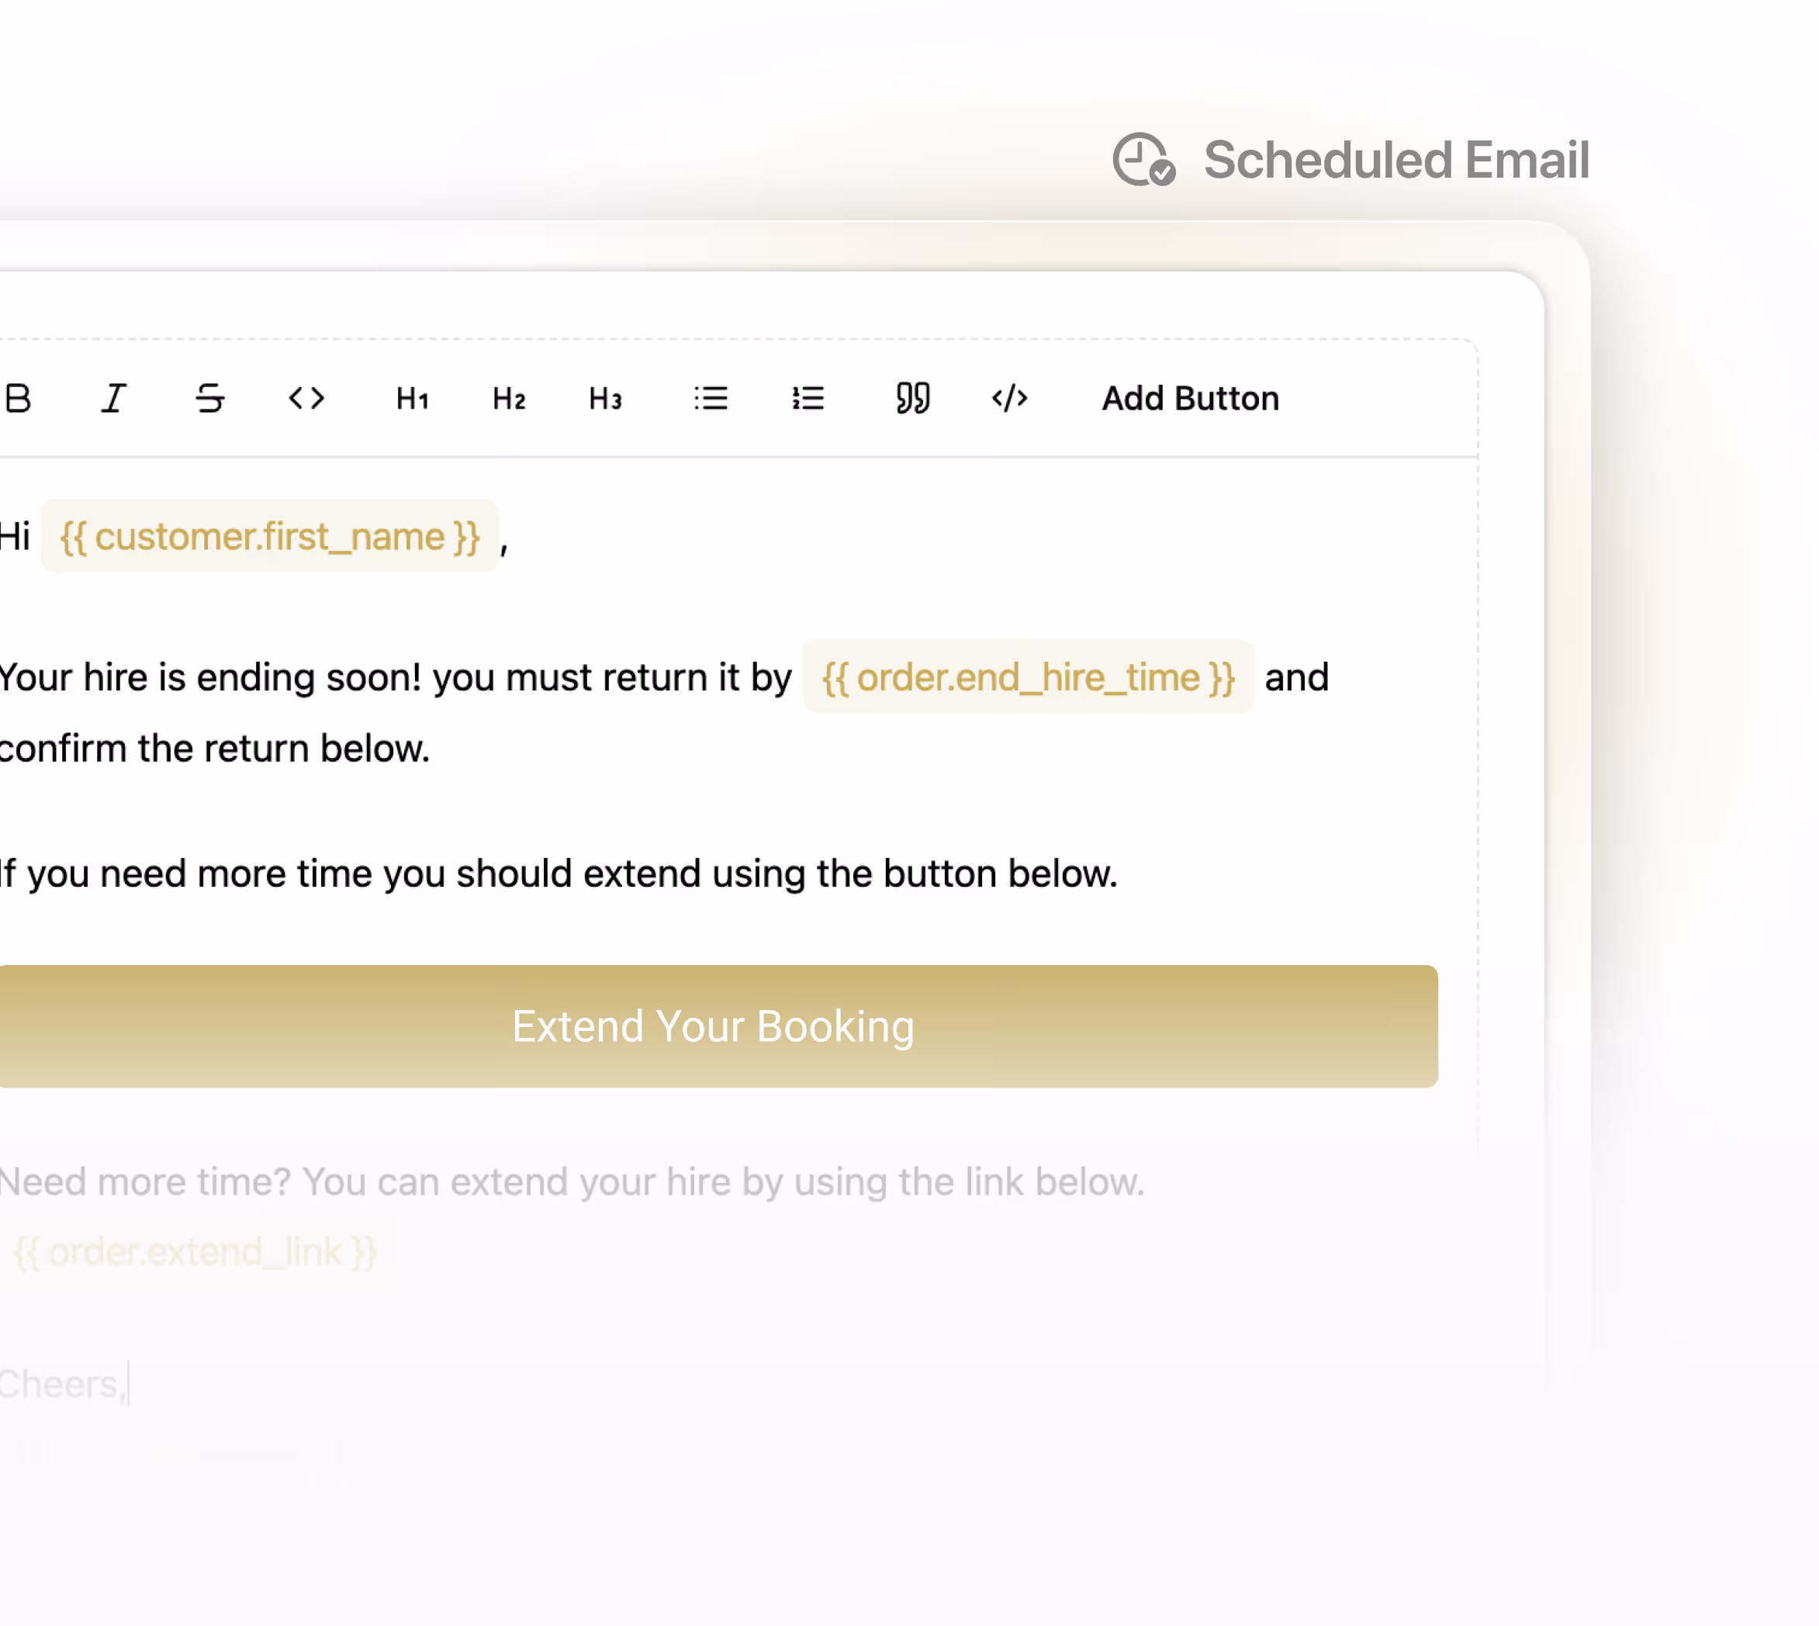Apply strikethrough formatting
The image size is (1819, 1626).
tap(210, 399)
